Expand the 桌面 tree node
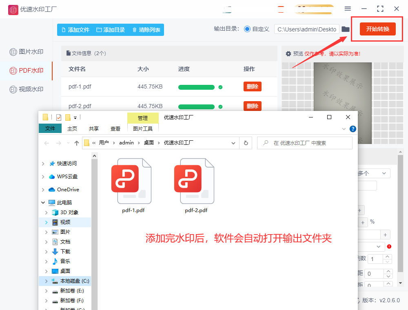 (x=47, y=271)
